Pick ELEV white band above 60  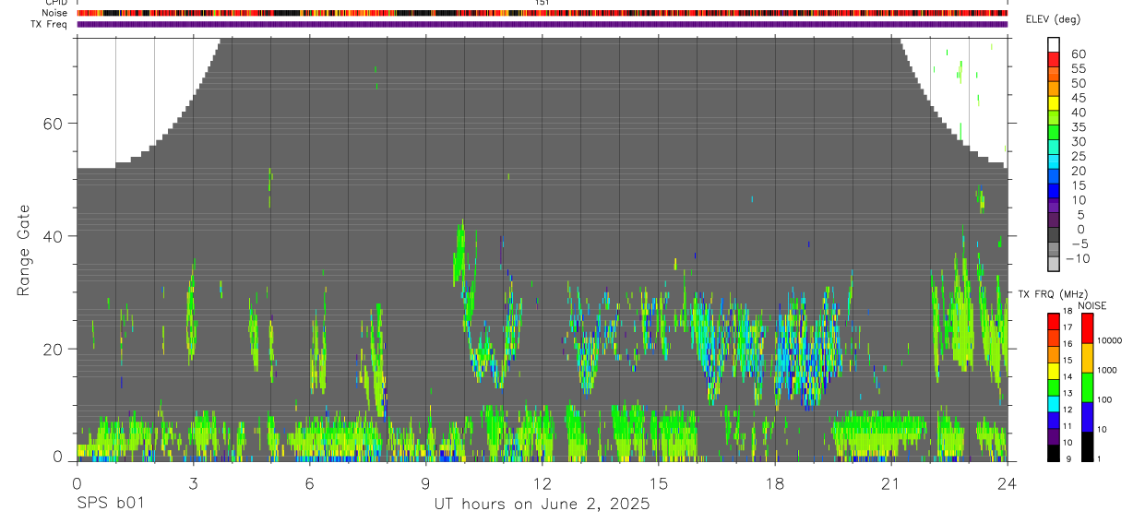coord(1054,45)
